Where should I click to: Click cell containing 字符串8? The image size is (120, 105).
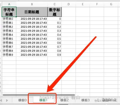tap(9, 51)
